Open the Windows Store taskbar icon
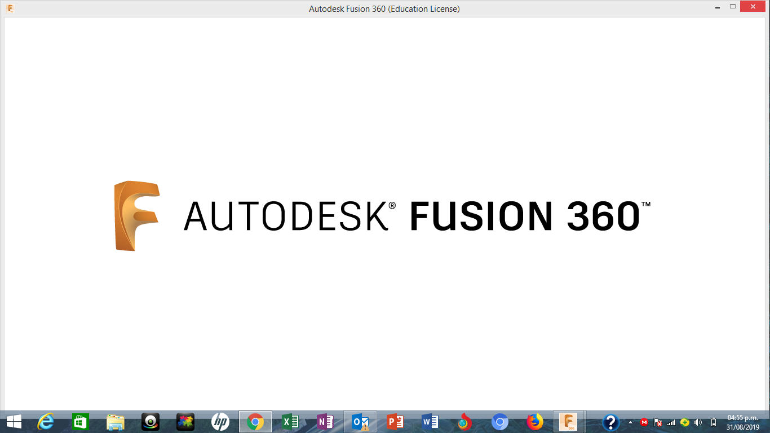The image size is (770, 433). 81,422
